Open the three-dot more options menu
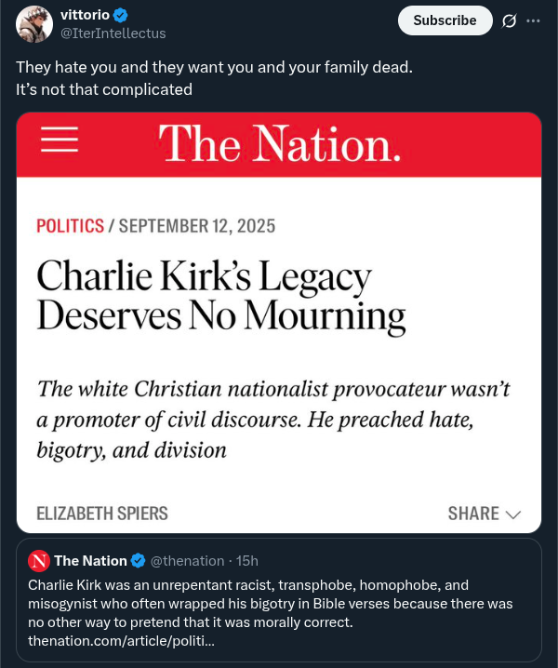The width and height of the screenshot is (558, 668). [533, 20]
